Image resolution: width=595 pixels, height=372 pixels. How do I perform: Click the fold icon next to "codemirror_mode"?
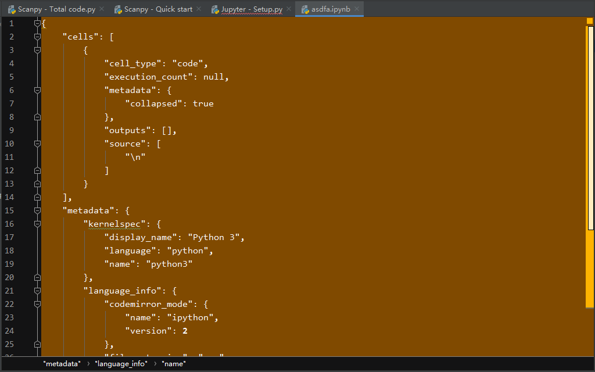[37, 304]
